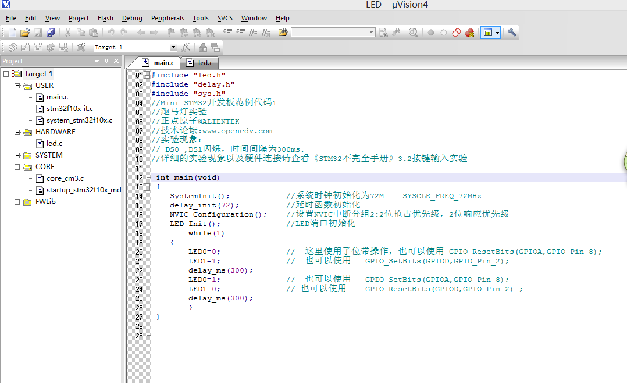Comment out the selected lines
This screenshot has height=383, width=627.
253,33
